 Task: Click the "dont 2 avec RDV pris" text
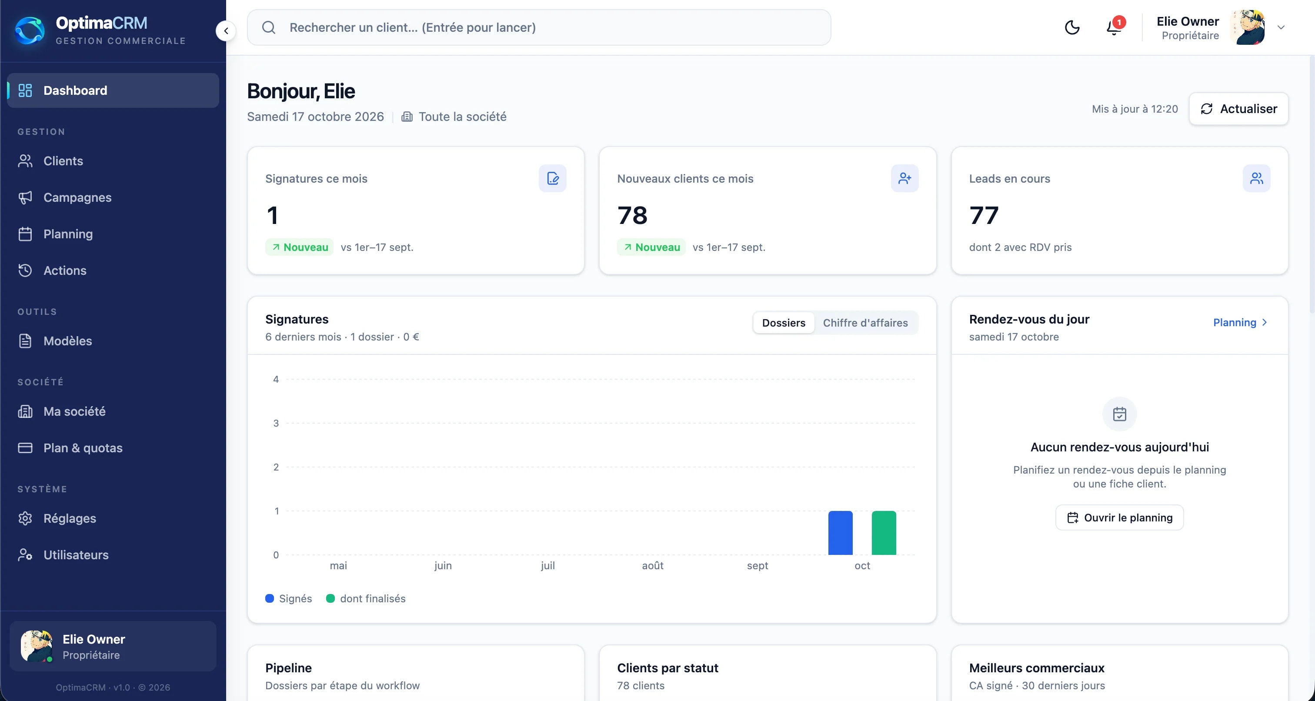1020,247
